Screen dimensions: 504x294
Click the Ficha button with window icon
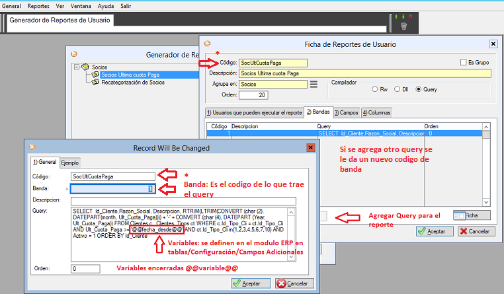point(471,215)
